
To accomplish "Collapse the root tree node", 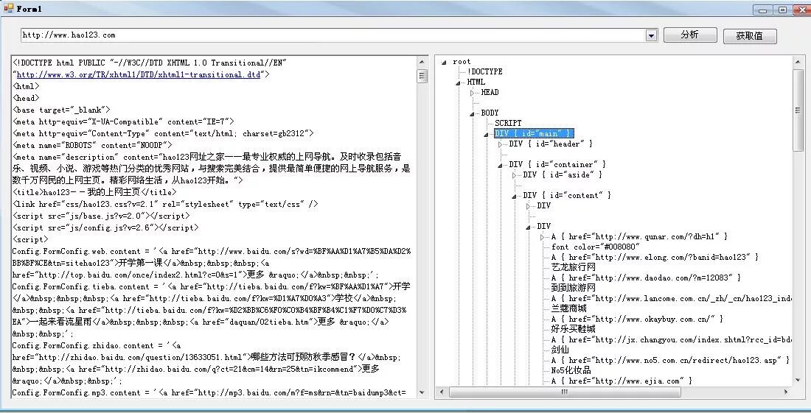I will click(x=445, y=63).
